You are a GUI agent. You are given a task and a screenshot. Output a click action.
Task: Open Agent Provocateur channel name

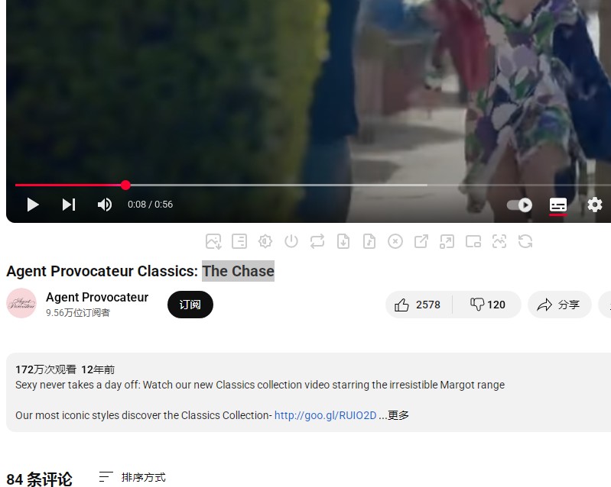click(97, 297)
